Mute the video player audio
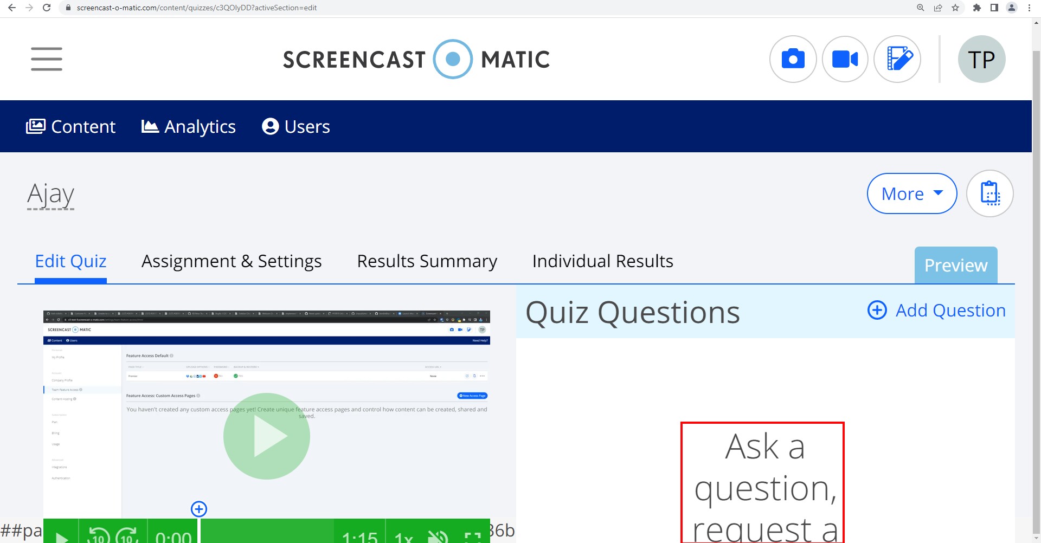Viewport: 1041px width, 543px height. [x=437, y=536]
